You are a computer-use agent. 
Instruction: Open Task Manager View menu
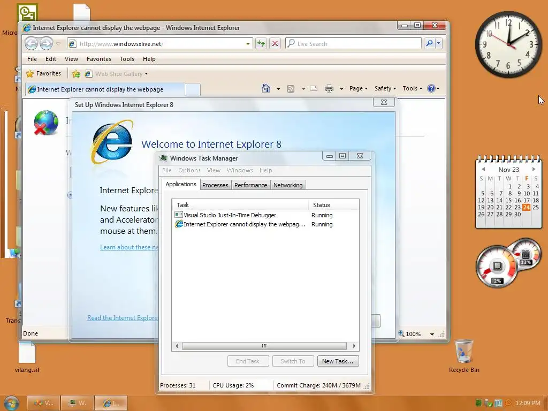pyautogui.click(x=214, y=170)
